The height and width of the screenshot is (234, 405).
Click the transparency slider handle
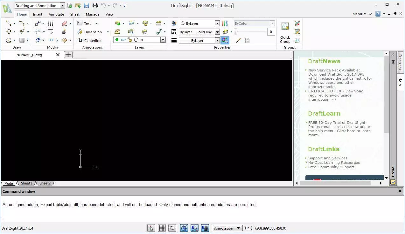point(235,31)
